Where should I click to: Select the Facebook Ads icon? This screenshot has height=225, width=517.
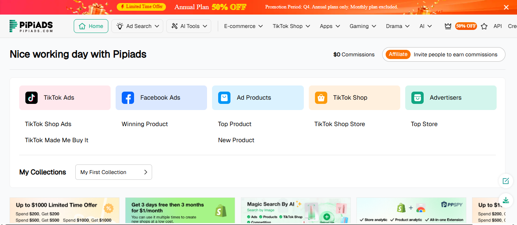[x=128, y=98]
